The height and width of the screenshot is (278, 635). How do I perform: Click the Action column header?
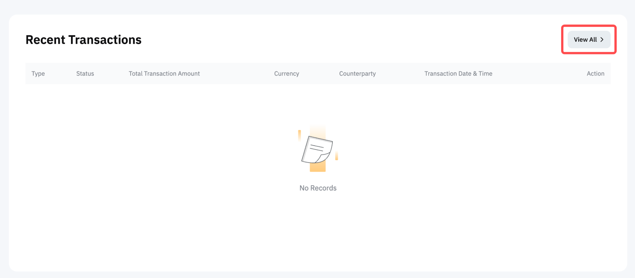pyautogui.click(x=595, y=74)
